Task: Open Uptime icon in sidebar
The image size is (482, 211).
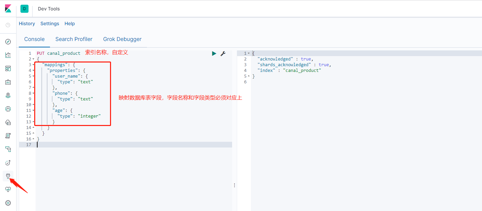Action: click(8, 163)
